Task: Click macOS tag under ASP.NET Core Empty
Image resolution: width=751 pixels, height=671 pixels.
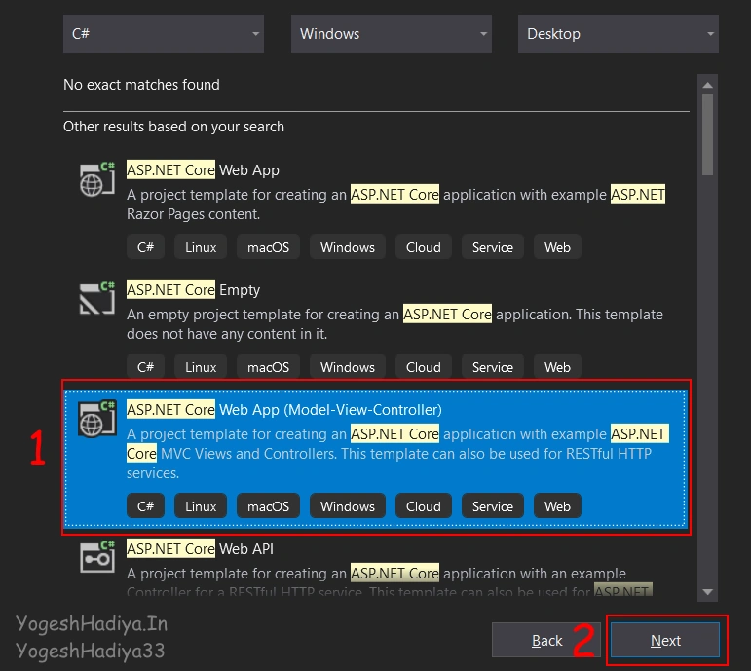Action: pos(268,367)
